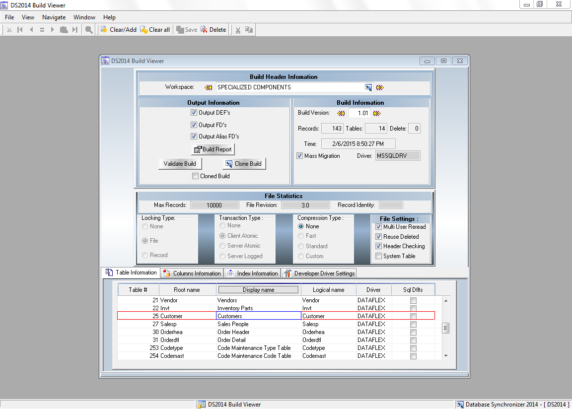Screen dimensions: 572x409
Task: Open the Workspace lookup prompt button
Action: (x=368, y=87)
